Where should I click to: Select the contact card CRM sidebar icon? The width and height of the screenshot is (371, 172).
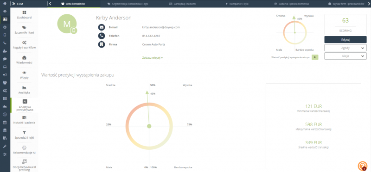click(x=5, y=19)
